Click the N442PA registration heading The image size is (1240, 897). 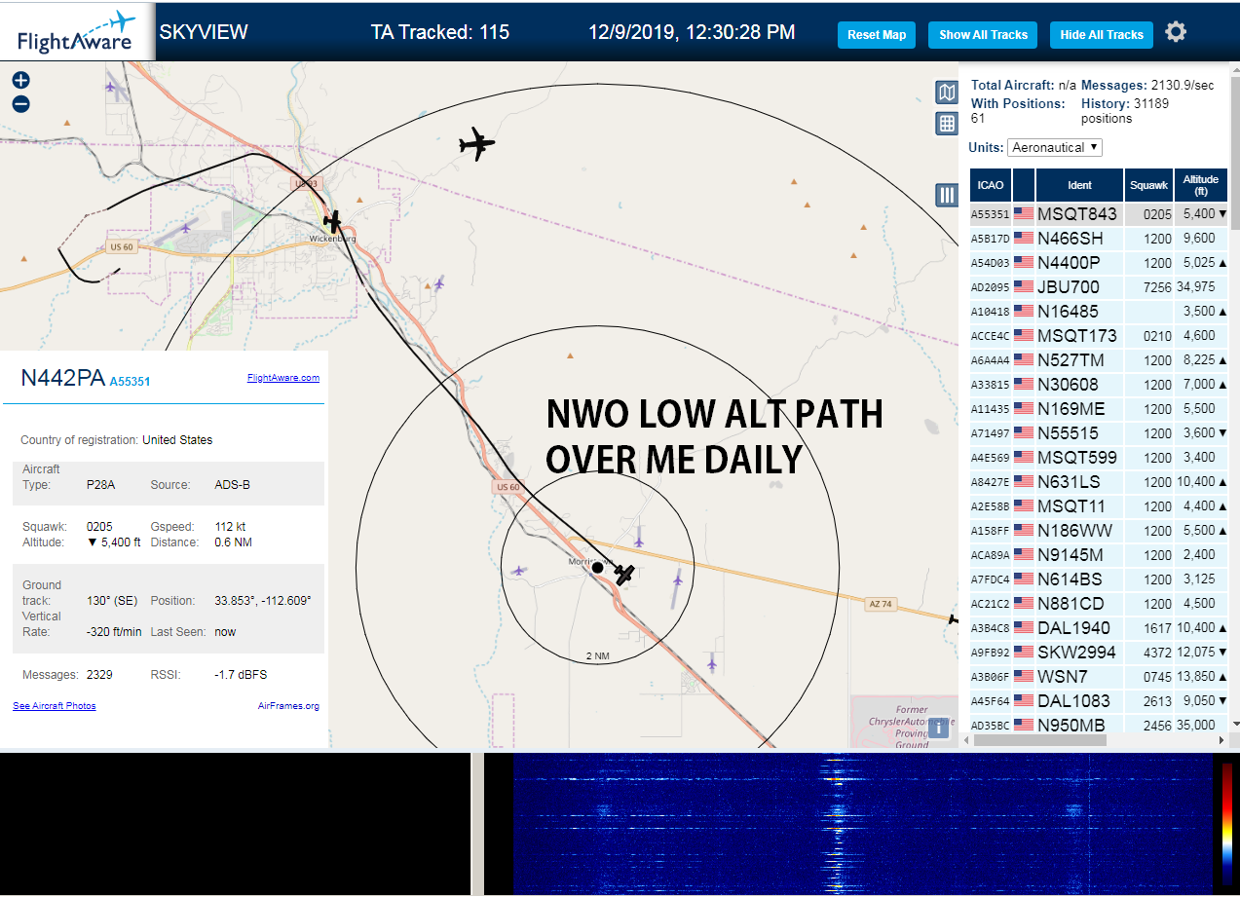[x=62, y=379]
